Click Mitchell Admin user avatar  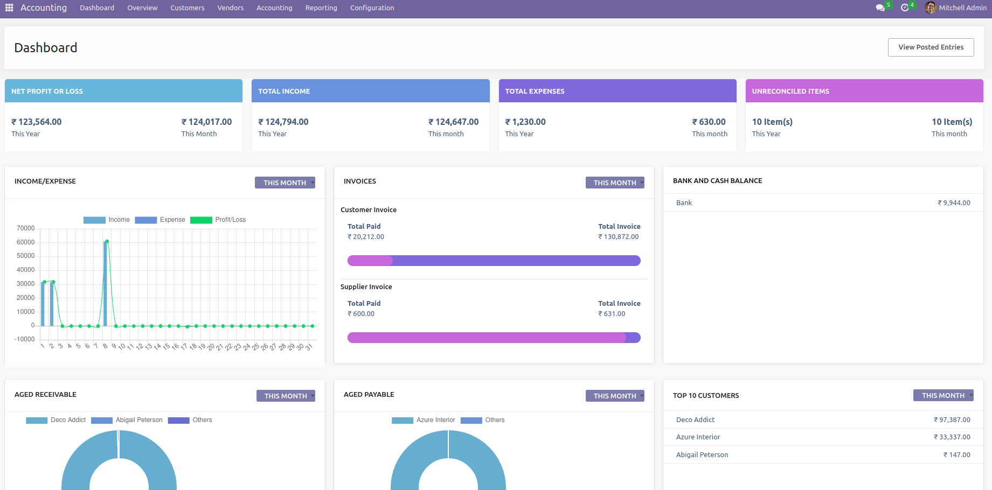[x=931, y=8]
